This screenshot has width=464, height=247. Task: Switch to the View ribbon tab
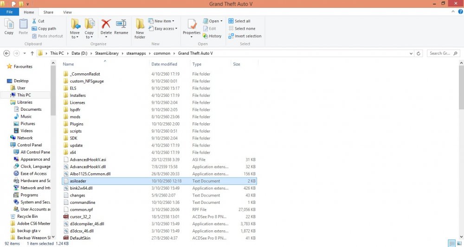point(67,12)
